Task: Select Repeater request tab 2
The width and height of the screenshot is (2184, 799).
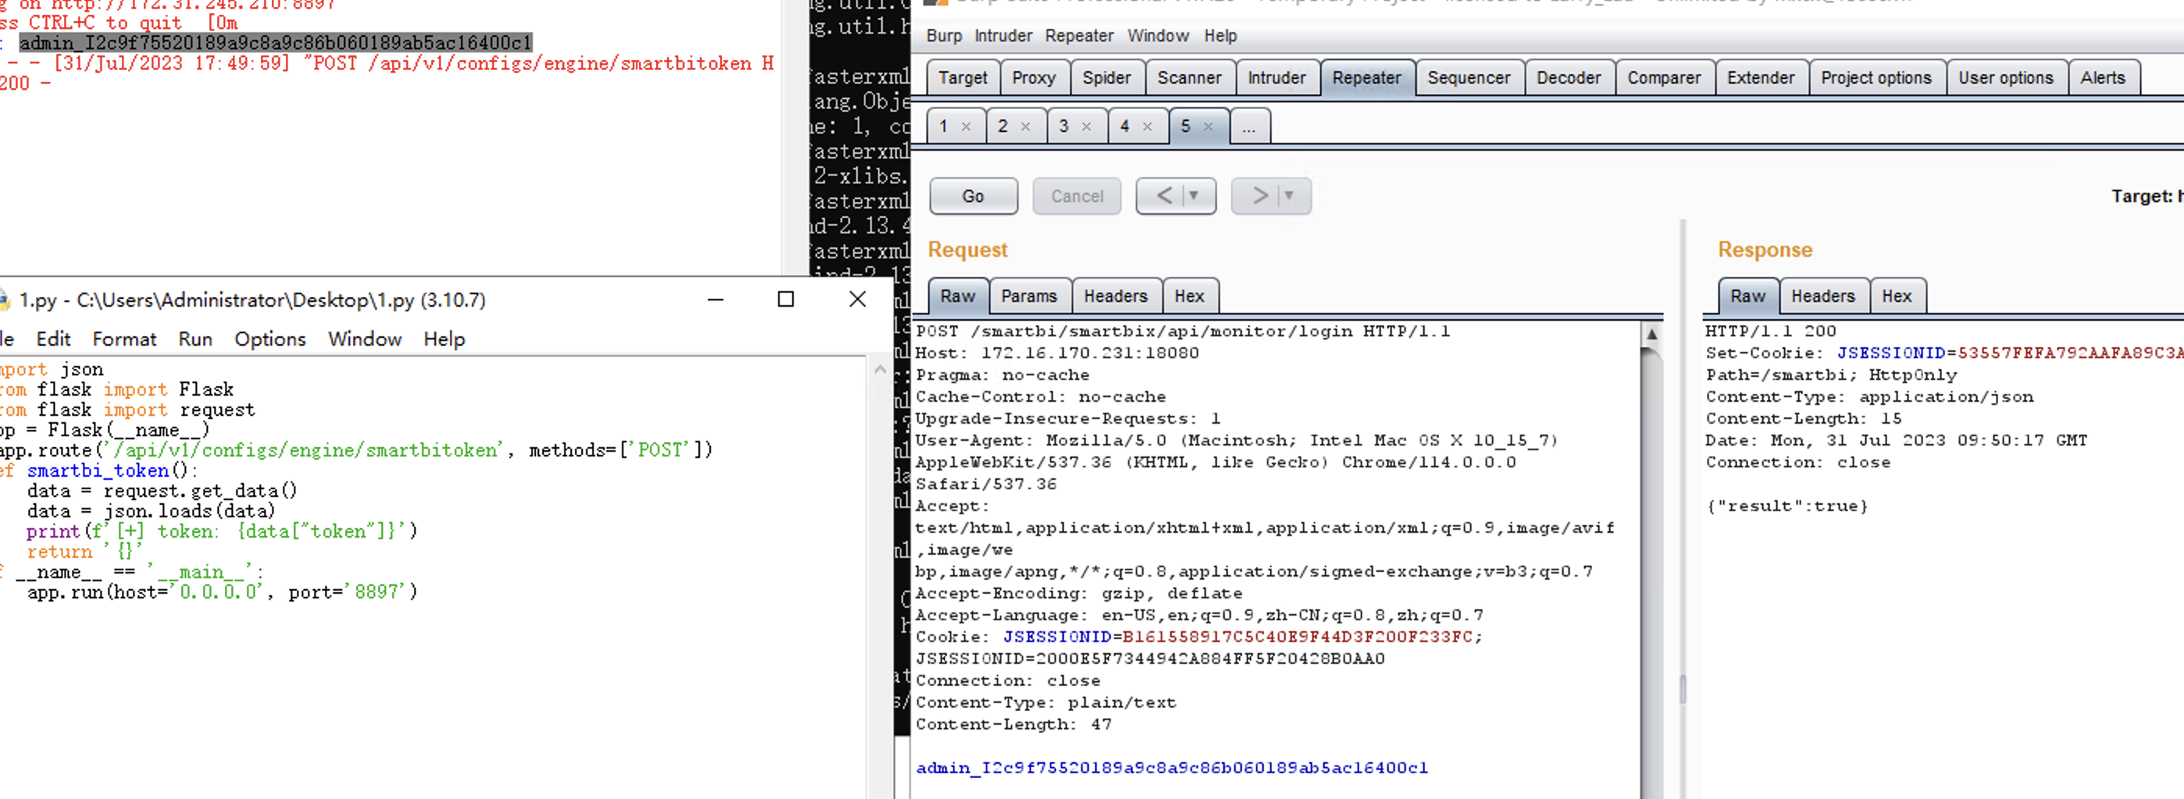Action: [1003, 126]
